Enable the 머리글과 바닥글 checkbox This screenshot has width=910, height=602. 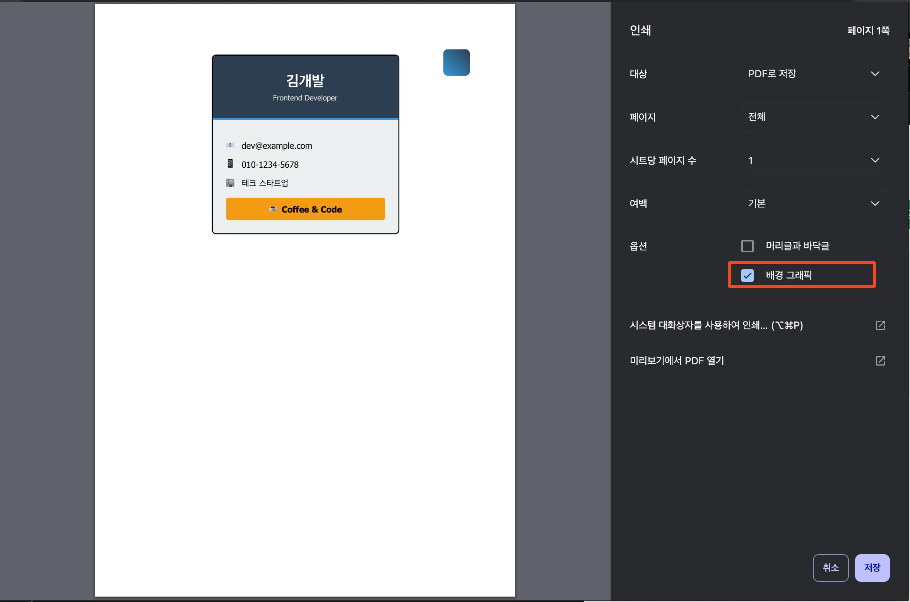(x=747, y=246)
